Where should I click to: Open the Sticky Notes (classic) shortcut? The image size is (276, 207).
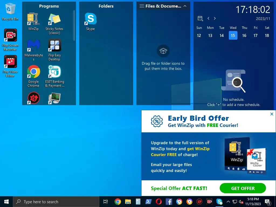pyautogui.click(x=54, y=23)
